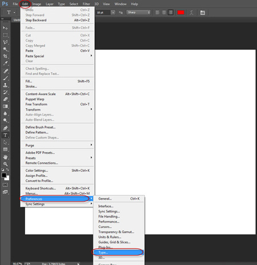Select the Clone Stamp tool
Viewport: 257px width, 265px height.
click(5, 85)
